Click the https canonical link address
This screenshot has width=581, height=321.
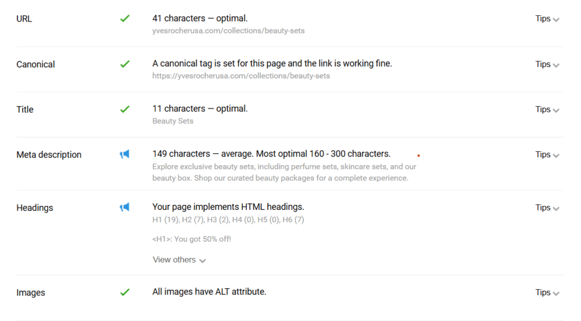241,76
